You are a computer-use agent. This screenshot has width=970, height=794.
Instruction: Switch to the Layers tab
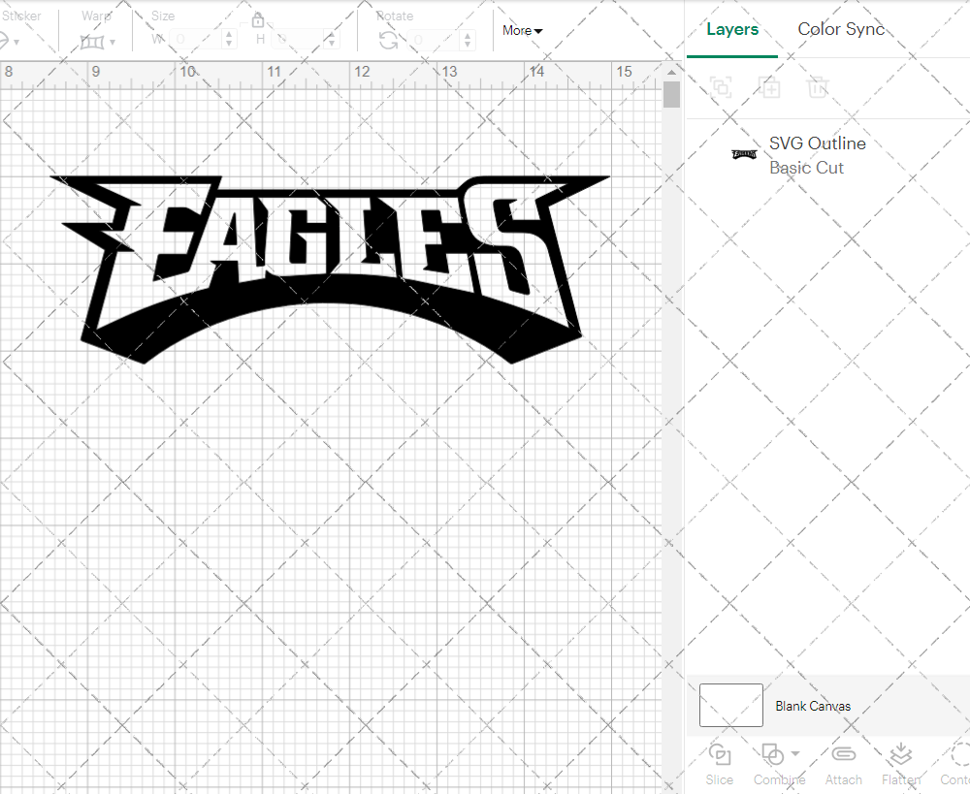732,29
